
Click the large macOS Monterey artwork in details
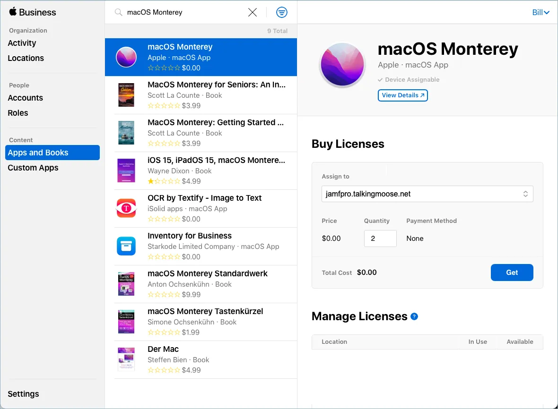click(342, 63)
